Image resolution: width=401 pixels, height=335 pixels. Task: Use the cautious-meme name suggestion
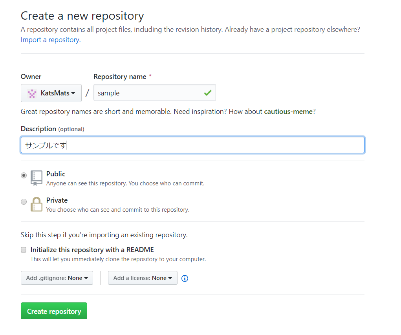[288, 112]
